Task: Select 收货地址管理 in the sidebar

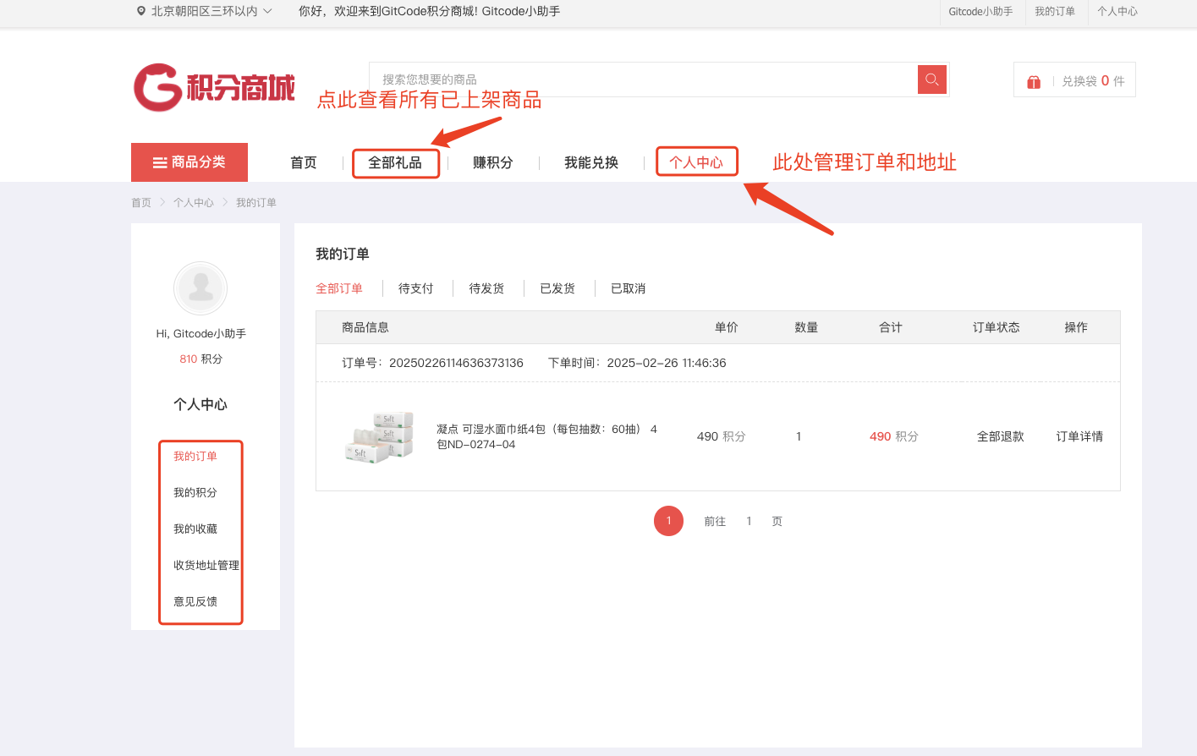Action: pos(206,565)
